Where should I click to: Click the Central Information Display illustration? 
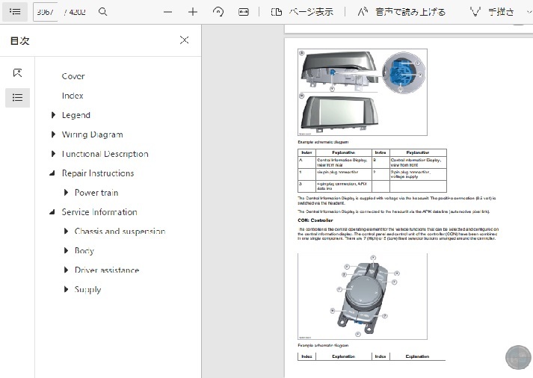(x=363, y=92)
